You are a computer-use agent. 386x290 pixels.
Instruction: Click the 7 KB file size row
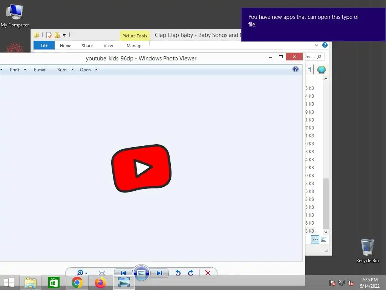pyautogui.click(x=310, y=128)
